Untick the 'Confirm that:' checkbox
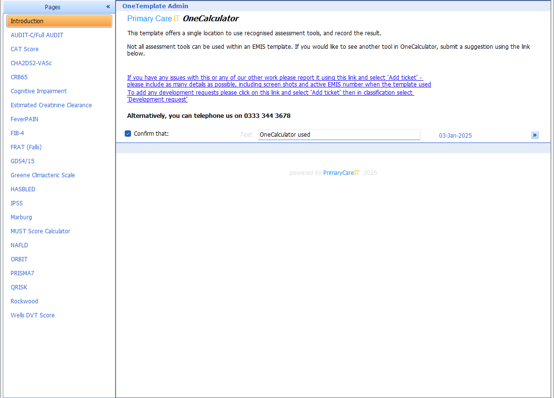 (128, 134)
